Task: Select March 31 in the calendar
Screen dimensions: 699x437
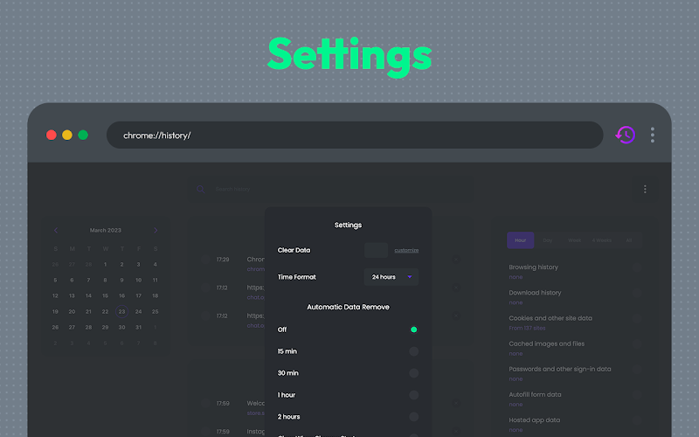Action: click(x=138, y=327)
